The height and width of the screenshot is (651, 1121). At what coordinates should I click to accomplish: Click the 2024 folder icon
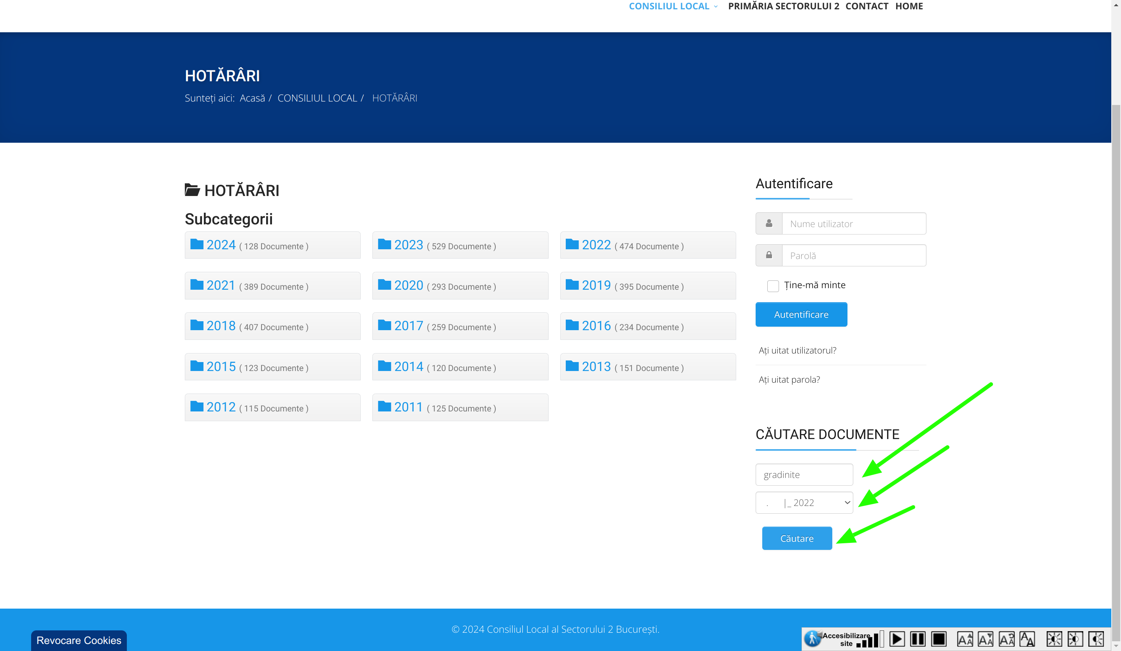pyautogui.click(x=196, y=244)
